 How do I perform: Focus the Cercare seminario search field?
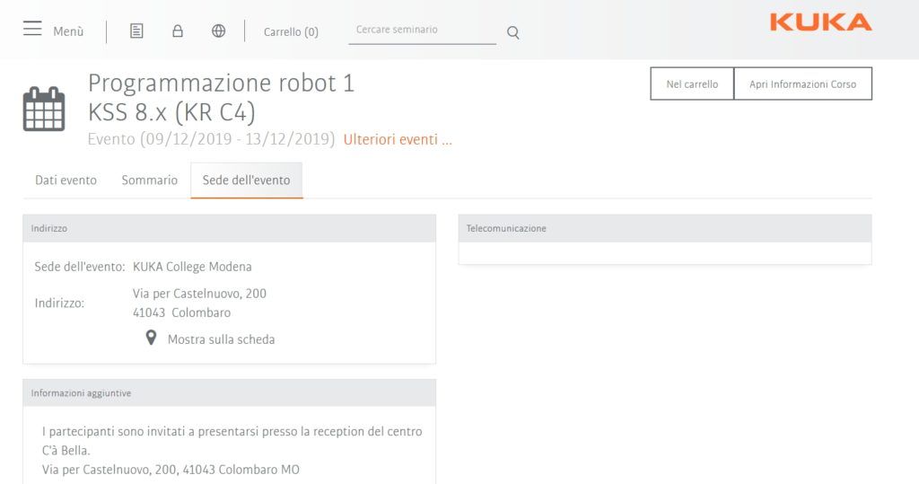pos(422,30)
